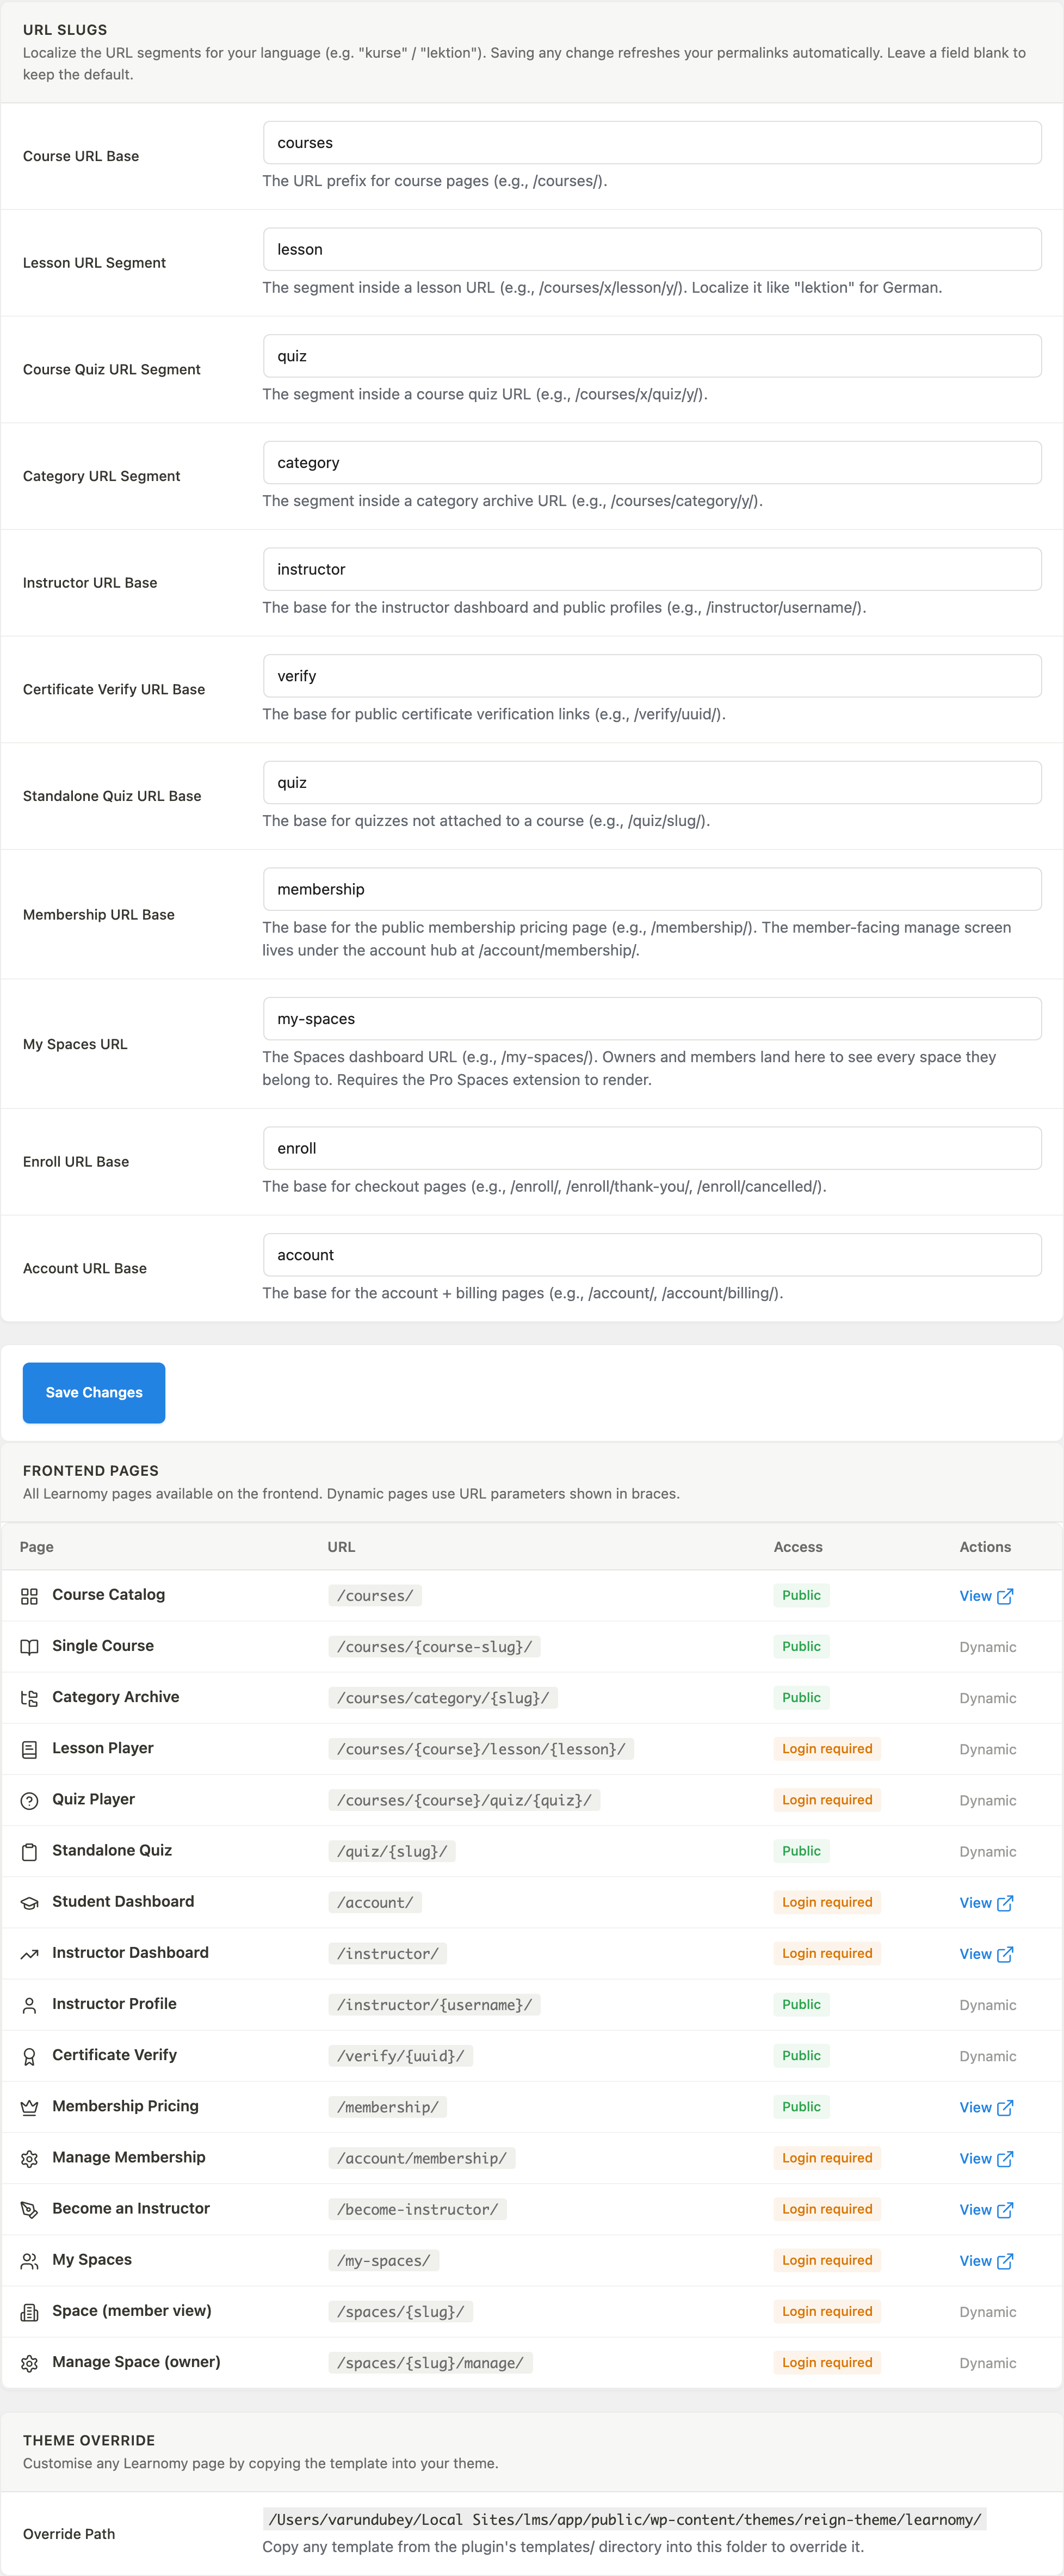Open Student Dashboard external link icon
The width and height of the screenshot is (1064, 2576).
[1005, 1903]
